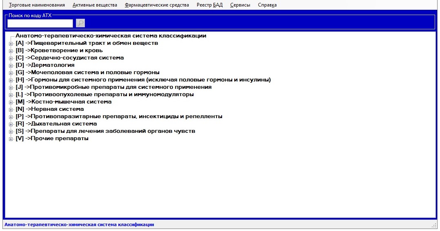440x231 pixels.
Task: Expand the [L] Противоопухолевые препараты node
Action: coord(11,95)
